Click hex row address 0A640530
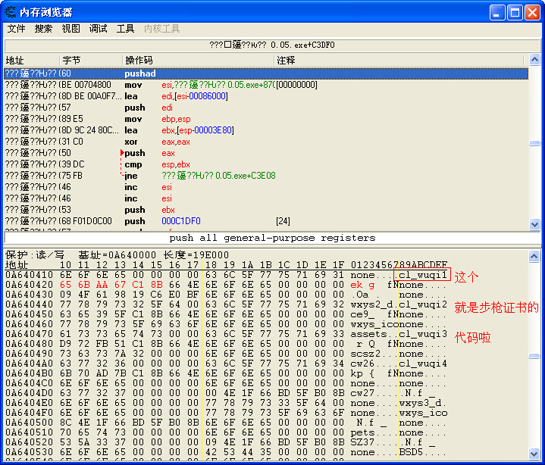545x465 pixels. click(x=30, y=452)
